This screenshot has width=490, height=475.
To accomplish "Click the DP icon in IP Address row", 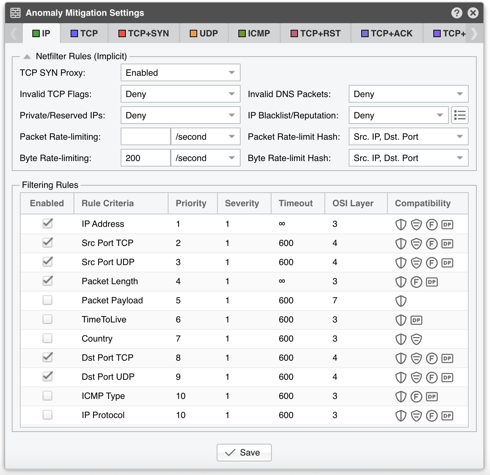I will click(447, 224).
